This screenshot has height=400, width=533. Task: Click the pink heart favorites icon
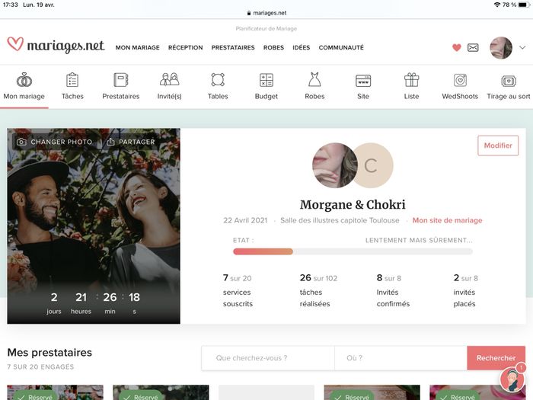point(457,47)
